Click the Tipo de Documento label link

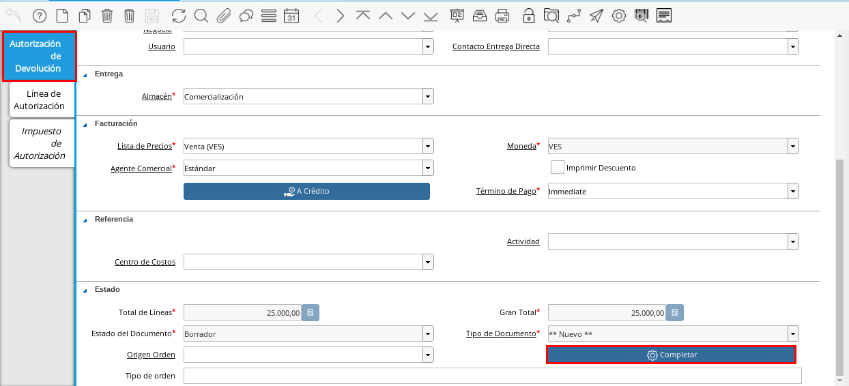tap(502, 334)
